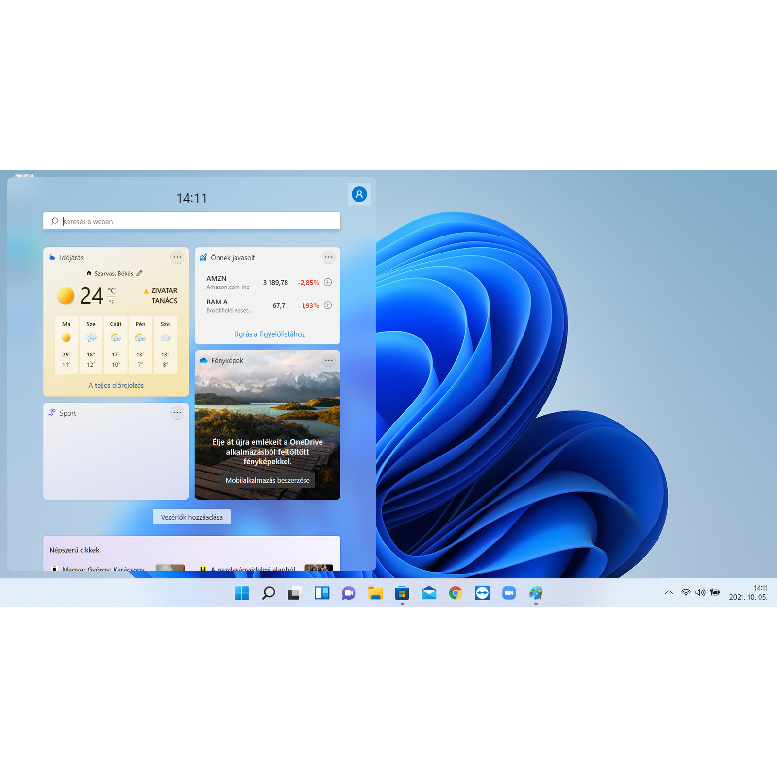Open Windows Search from the taskbar
The width and height of the screenshot is (777, 777).
(268, 593)
